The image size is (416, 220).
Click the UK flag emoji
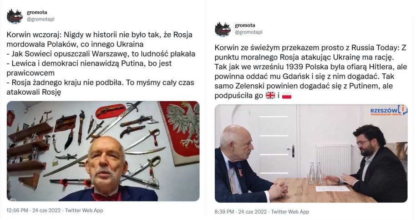click(x=270, y=96)
